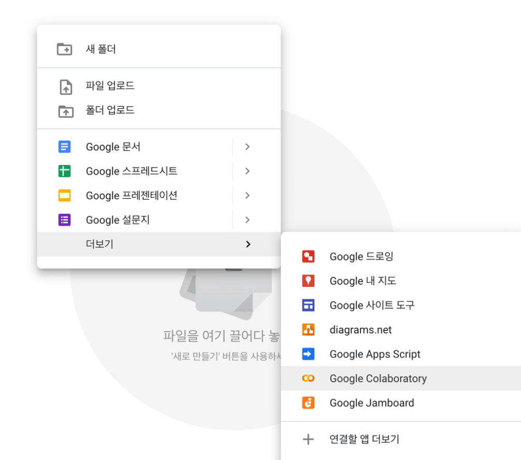Click the file upload icon
This screenshot has height=460, width=521.
(66, 87)
